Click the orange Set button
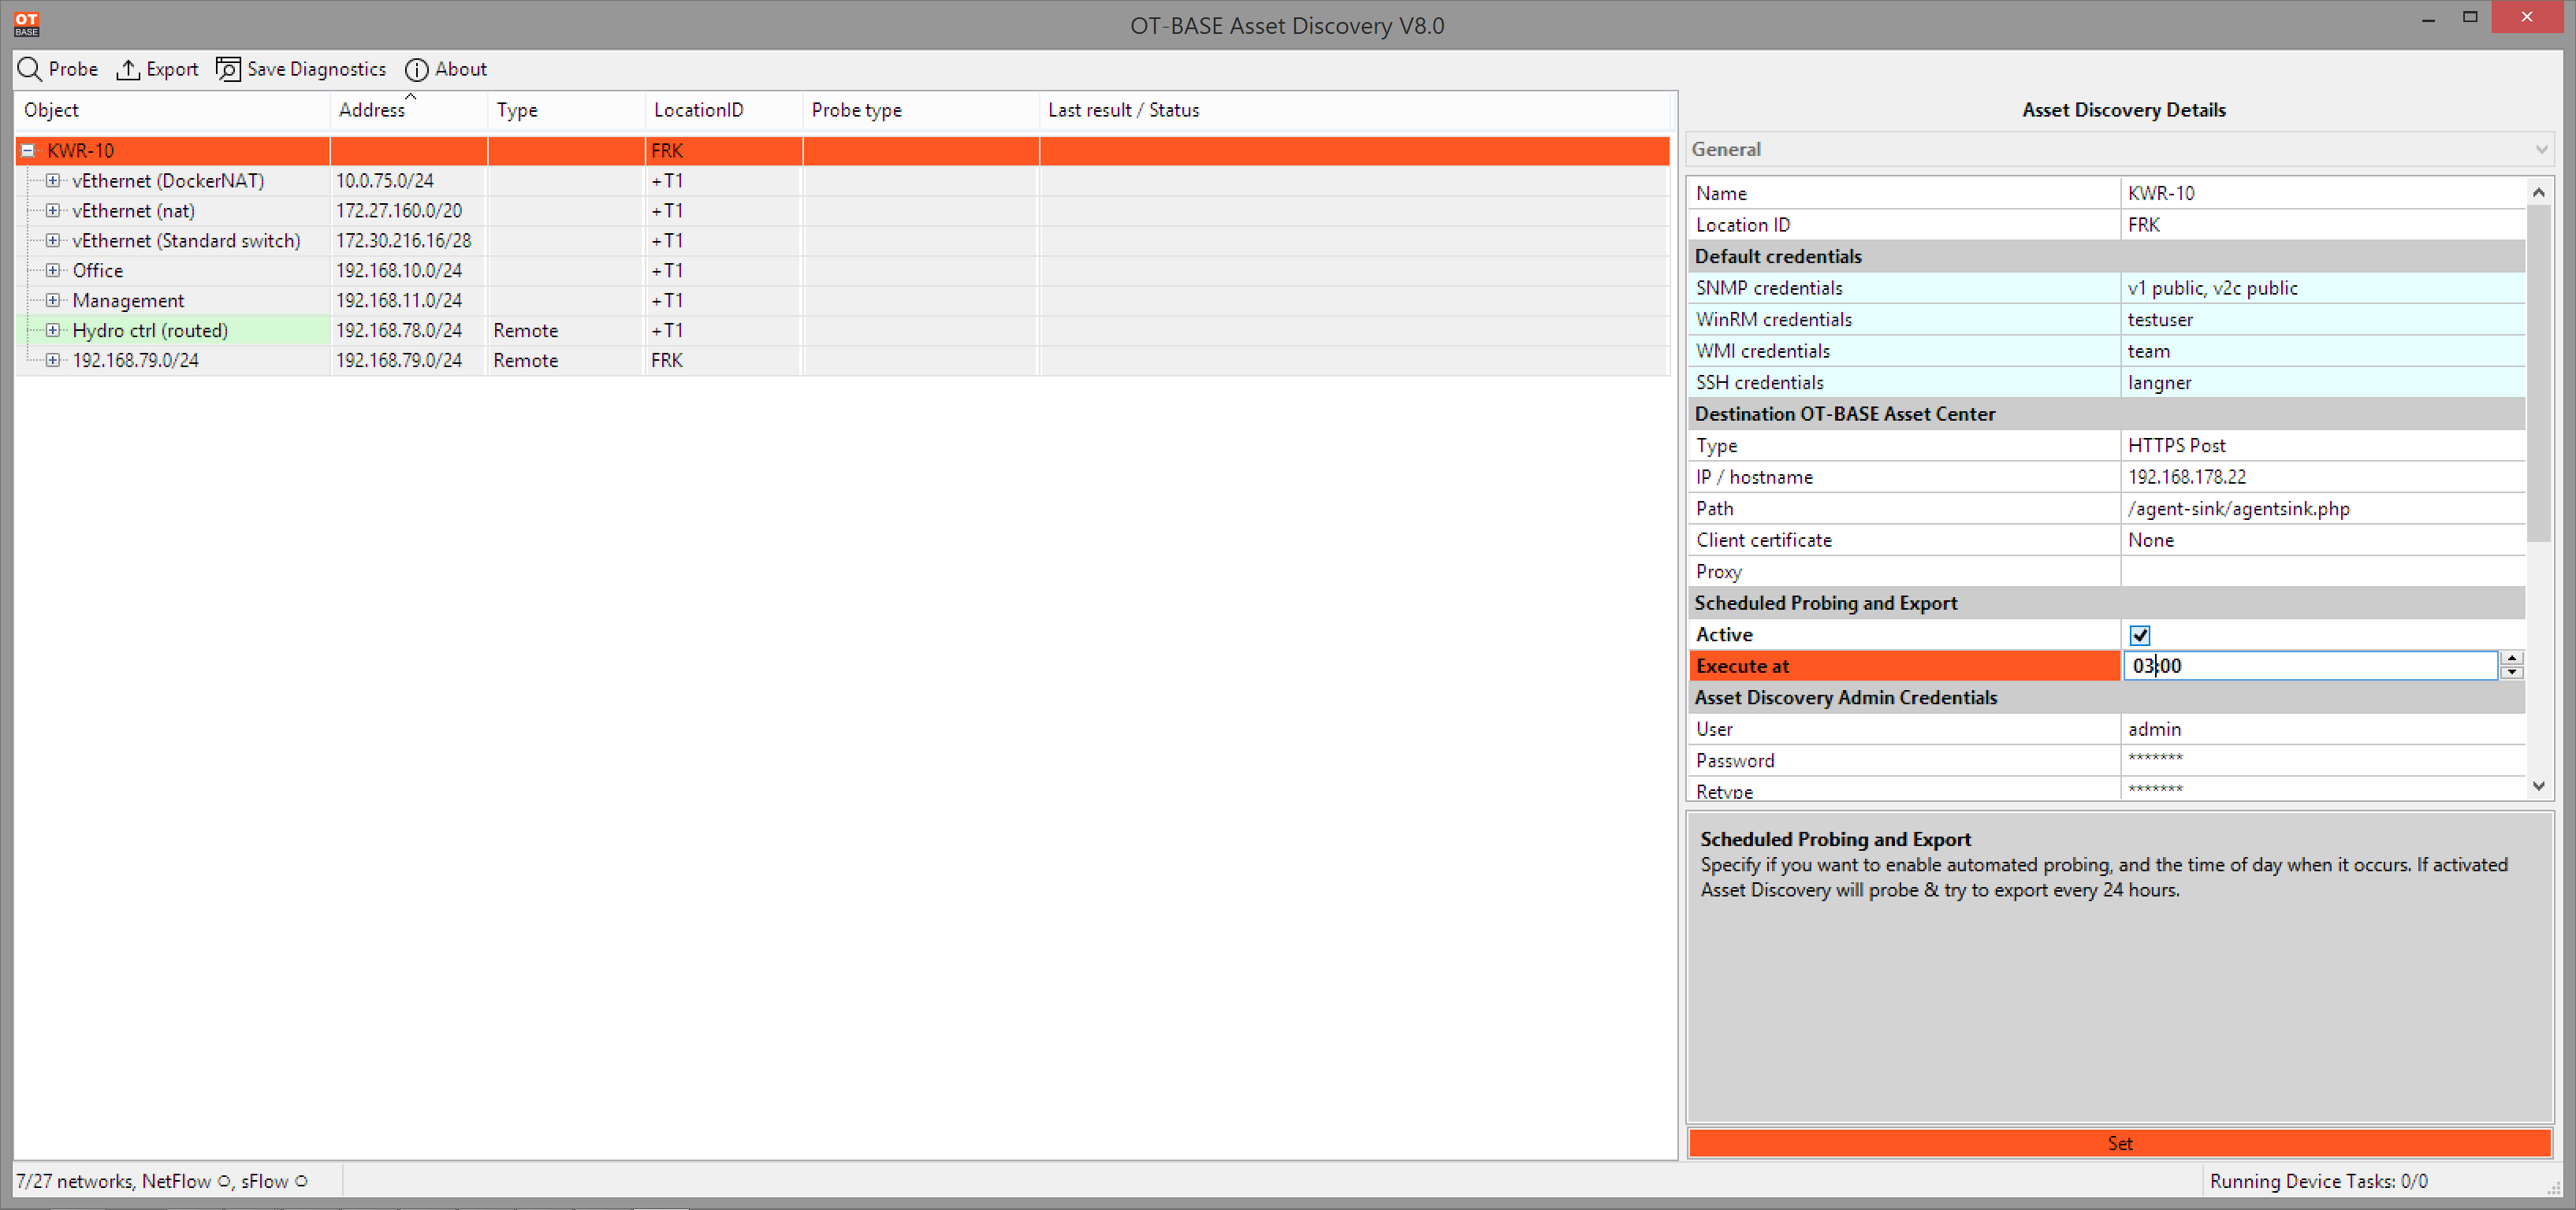 pos(2119,1143)
